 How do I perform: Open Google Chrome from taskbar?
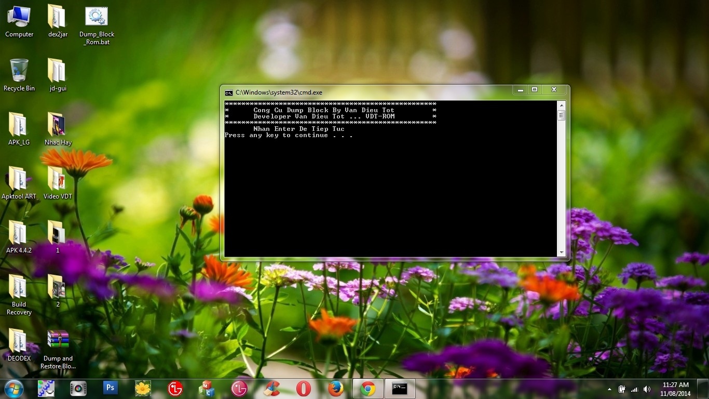pyautogui.click(x=368, y=388)
